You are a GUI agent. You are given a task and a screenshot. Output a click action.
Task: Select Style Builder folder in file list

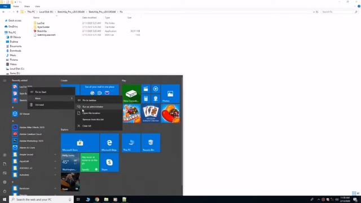pyautogui.click(x=43, y=27)
